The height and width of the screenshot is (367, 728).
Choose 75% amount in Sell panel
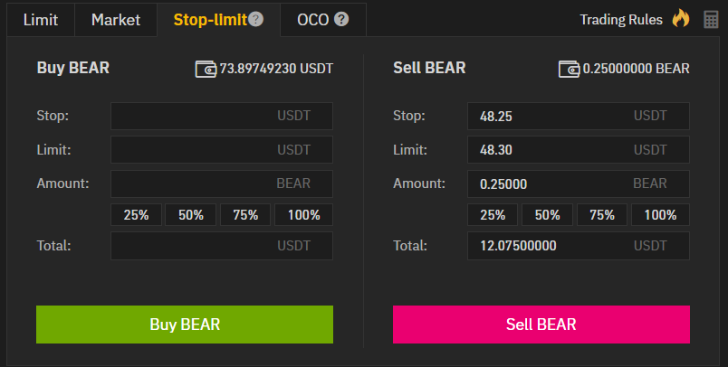tap(602, 215)
